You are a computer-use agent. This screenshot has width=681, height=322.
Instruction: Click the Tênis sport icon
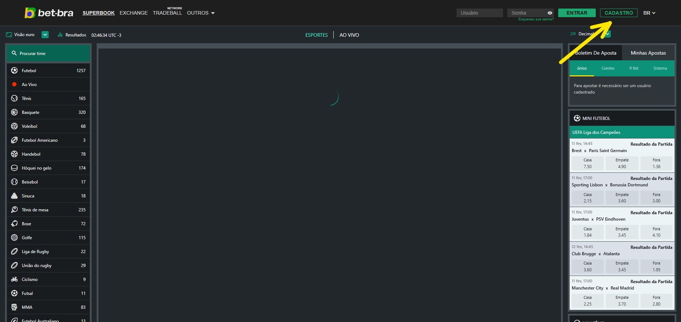click(14, 98)
